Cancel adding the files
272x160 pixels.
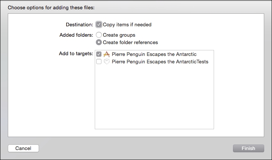[x=23, y=149]
